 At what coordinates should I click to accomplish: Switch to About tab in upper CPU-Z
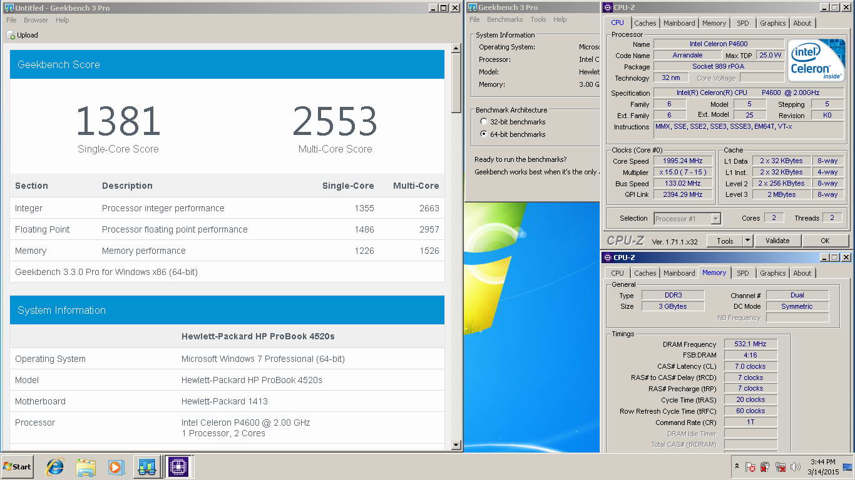[x=802, y=23]
